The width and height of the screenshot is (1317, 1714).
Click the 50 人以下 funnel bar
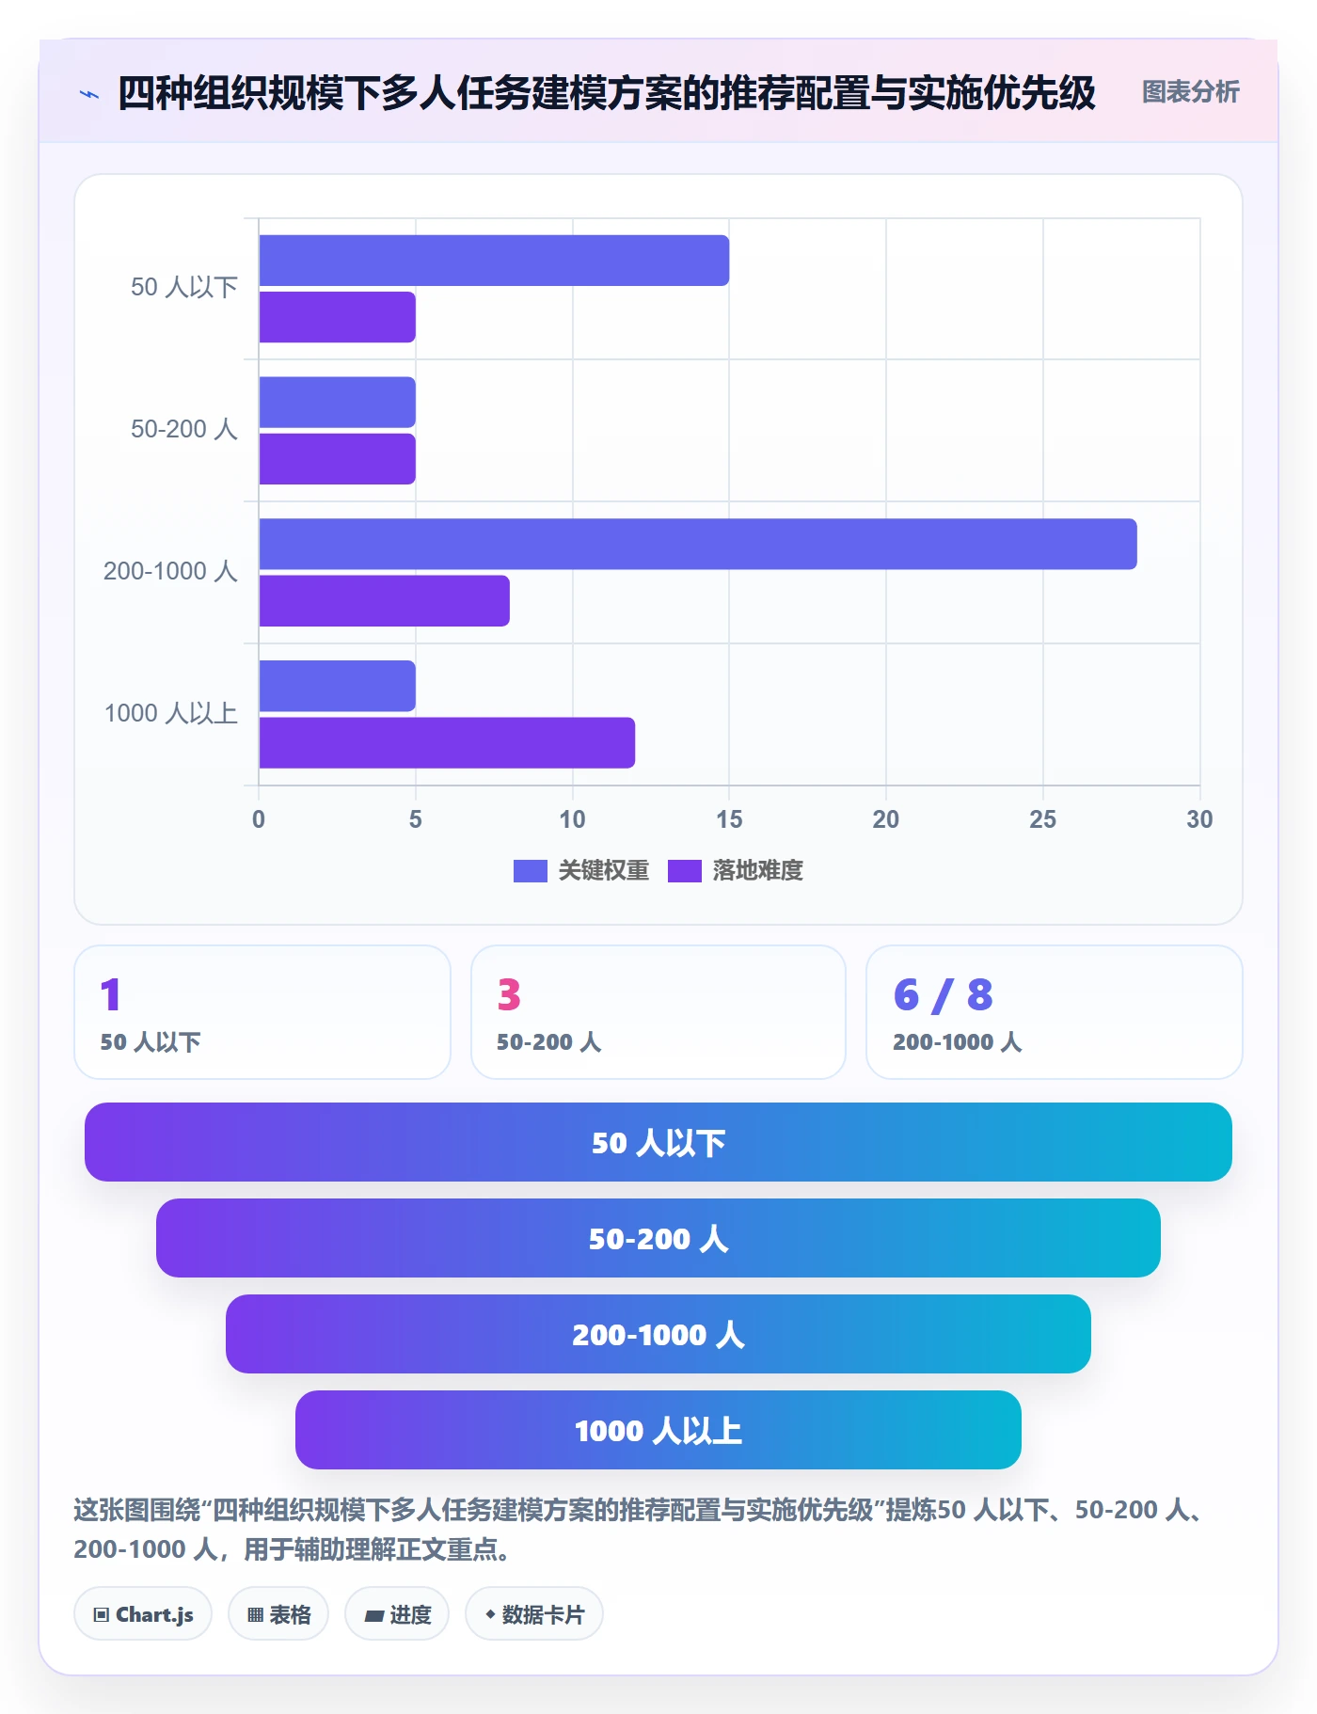[658, 1142]
